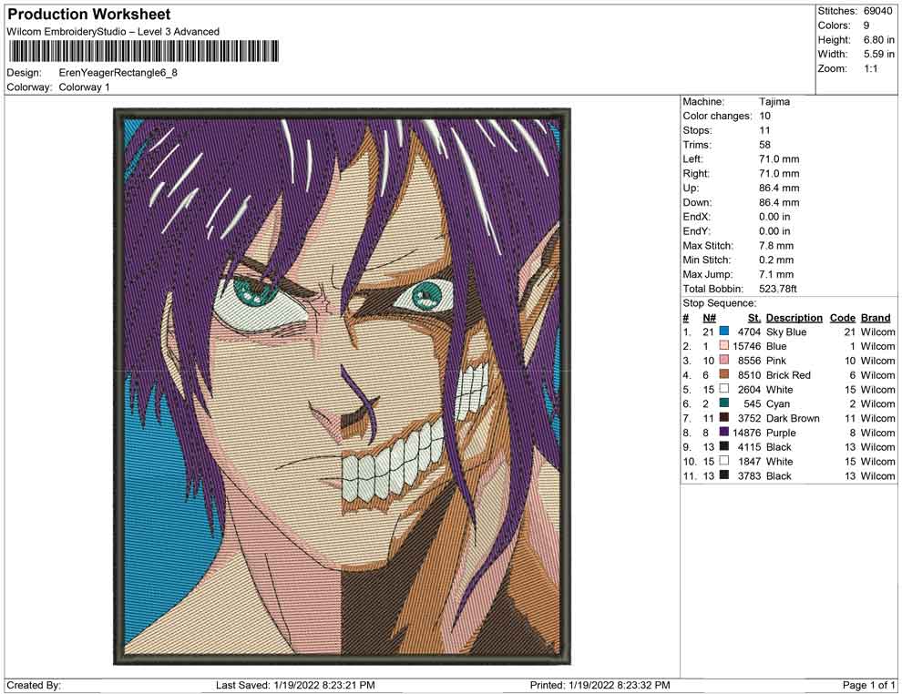
Task: Click the height value '6.80 in'
Action: [879, 40]
